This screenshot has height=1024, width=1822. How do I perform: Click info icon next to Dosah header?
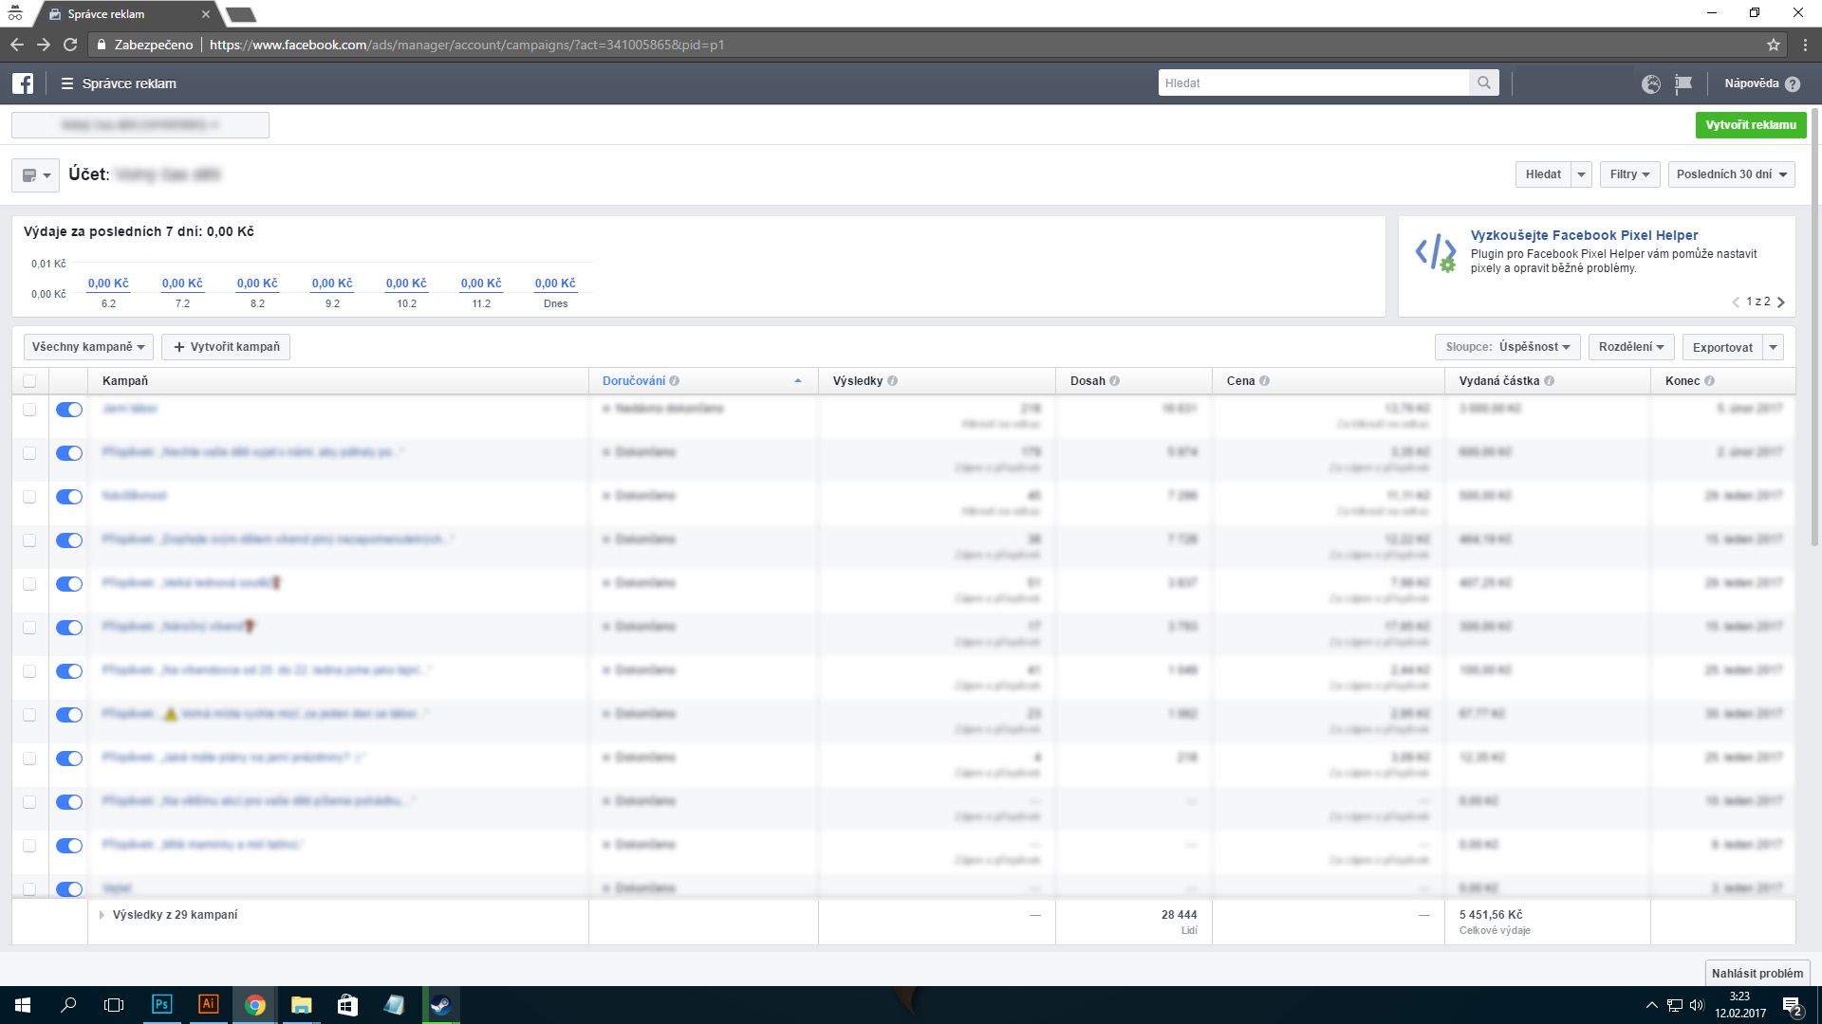(x=1115, y=381)
